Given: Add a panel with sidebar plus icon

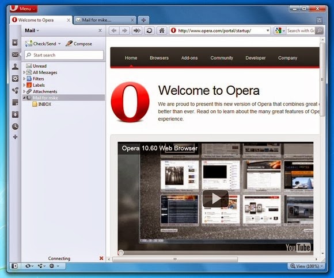Looking at the screenshot, I should coord(15,137).
